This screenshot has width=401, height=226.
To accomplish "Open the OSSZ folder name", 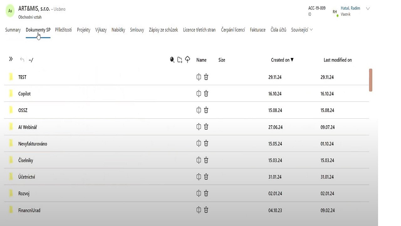I will pos(23,110).
